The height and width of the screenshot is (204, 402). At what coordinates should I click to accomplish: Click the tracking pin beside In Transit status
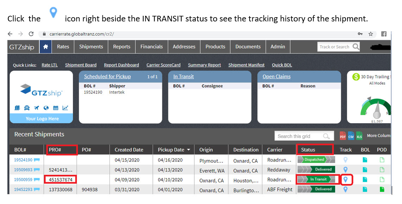point(346,179)
